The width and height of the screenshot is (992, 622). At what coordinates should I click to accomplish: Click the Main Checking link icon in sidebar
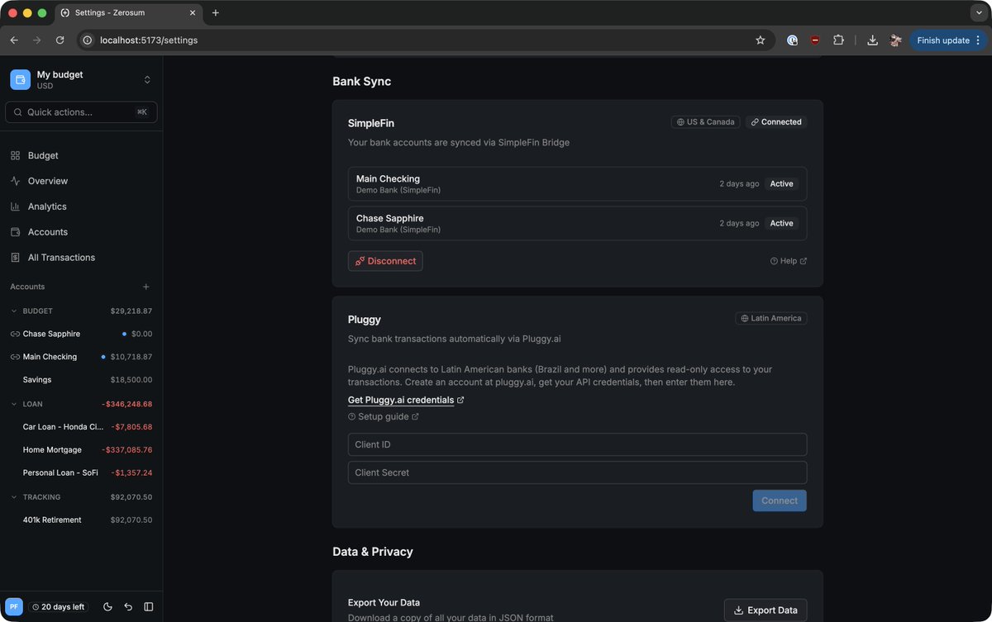coord(15,357)
